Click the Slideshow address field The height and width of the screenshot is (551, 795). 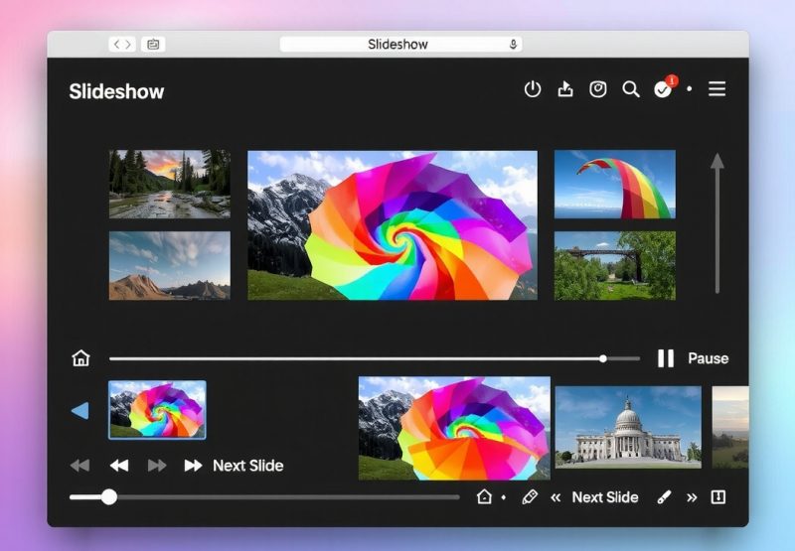(400, 45)
